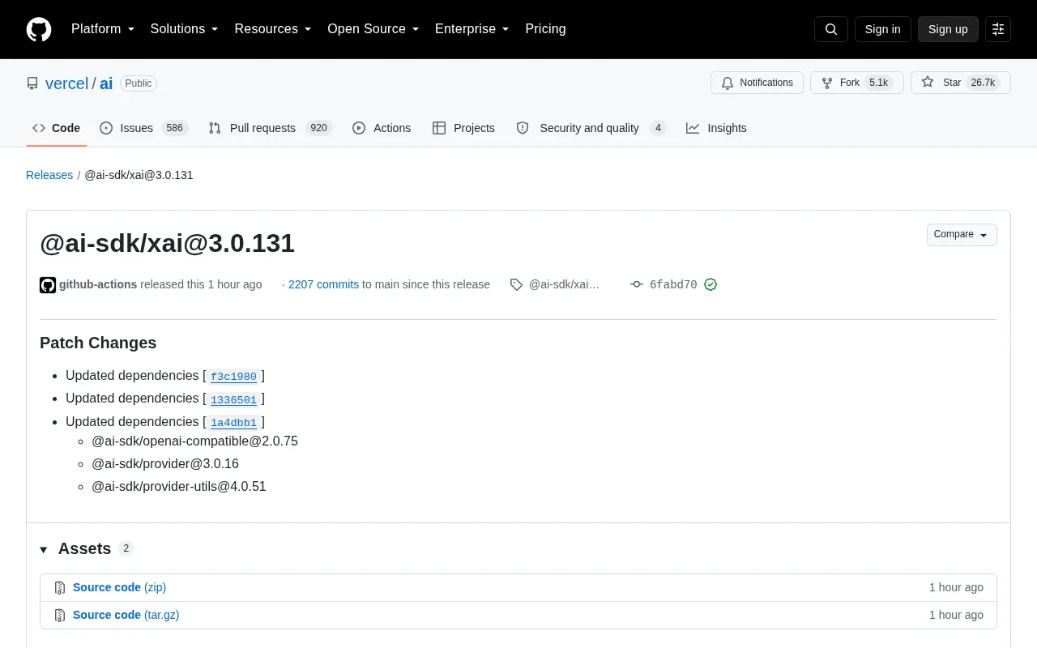Switch to the Code tab

click(57, 128)
